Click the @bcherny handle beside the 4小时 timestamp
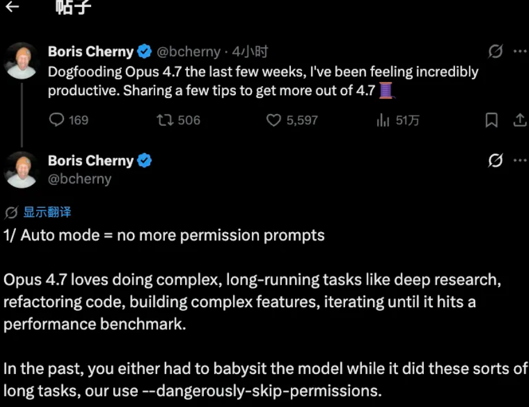The width and height of the screenshot is (529, 407). (x=189, y=52)
